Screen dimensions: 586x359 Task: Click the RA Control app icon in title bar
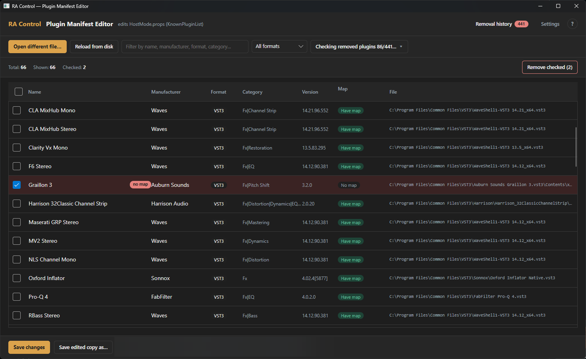pyautogui.click(x=6, y=6)
